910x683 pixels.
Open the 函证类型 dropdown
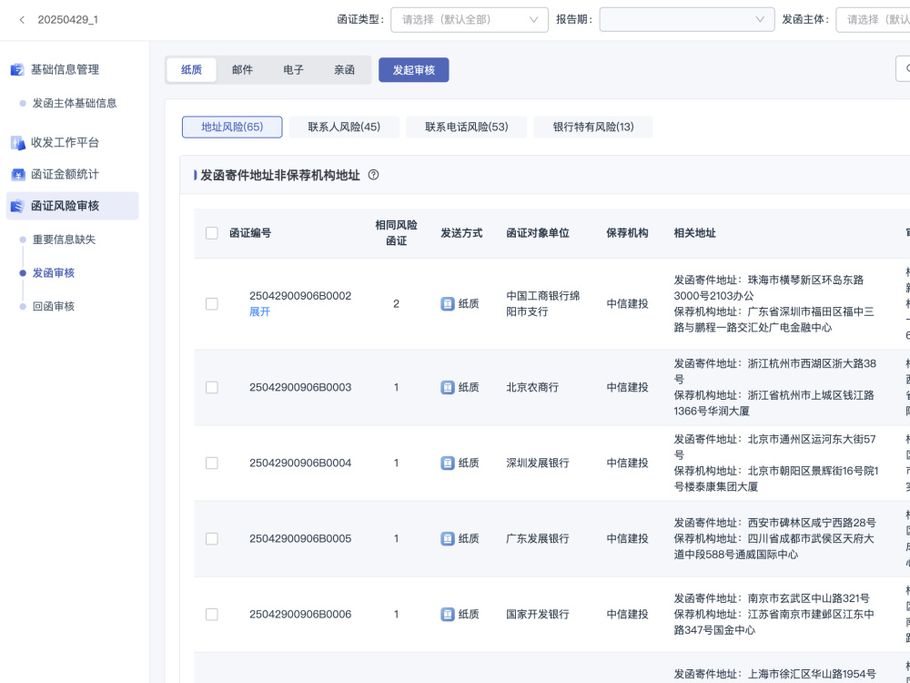click(470, 20)
